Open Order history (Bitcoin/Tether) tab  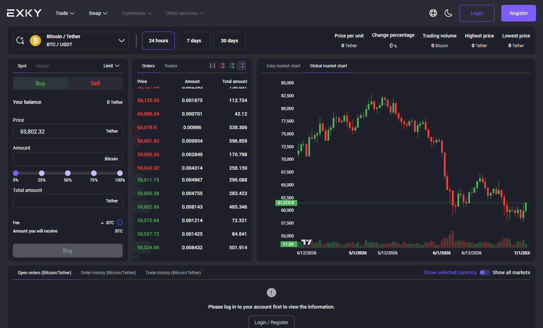(108, 273)
